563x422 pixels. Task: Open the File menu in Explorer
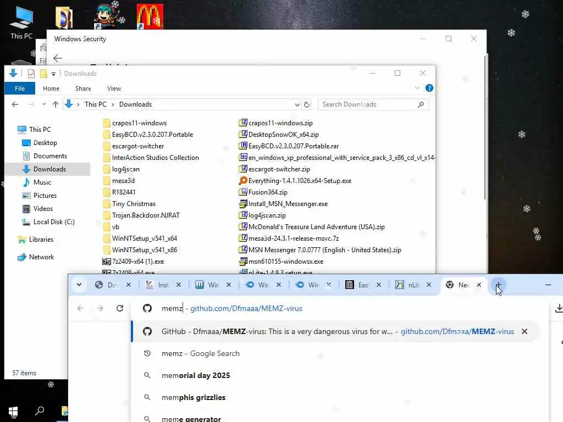pyautogui.click(x=20, y=88)
